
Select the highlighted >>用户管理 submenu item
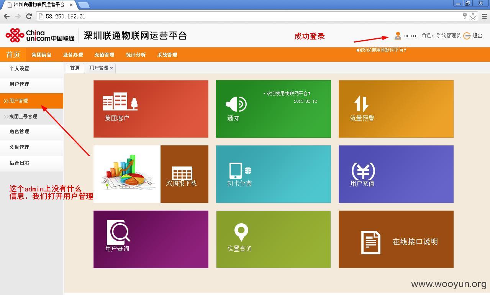[x=31, y=101]
